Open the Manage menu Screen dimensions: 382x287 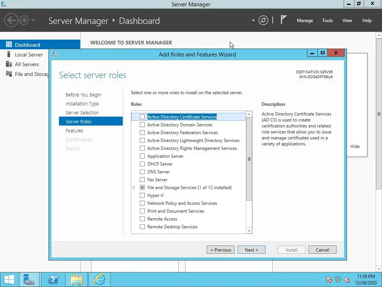(x=305, y=21)
